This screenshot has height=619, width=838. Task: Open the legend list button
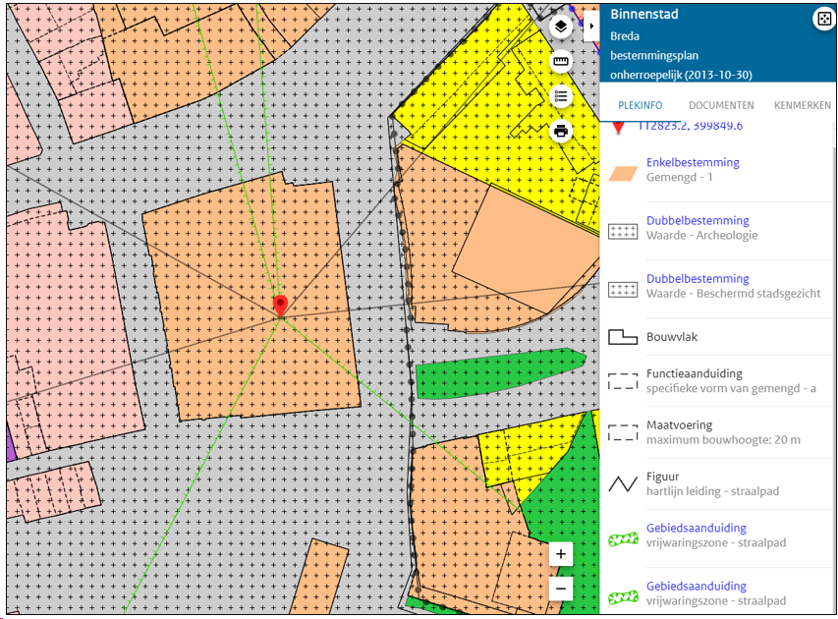(x=561, y=96)
